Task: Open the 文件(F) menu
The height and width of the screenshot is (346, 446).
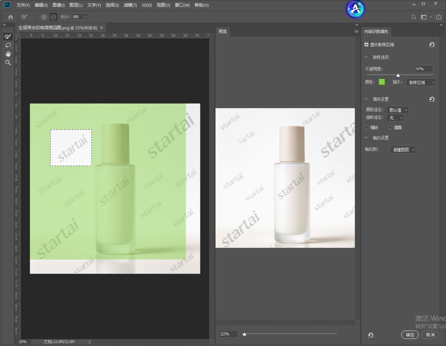Action: coord(23,5)
